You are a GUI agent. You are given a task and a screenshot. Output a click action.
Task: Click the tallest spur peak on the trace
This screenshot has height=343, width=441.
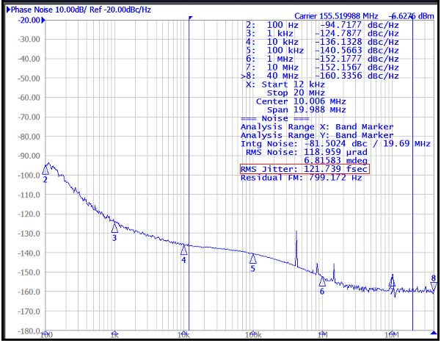click(296, 232)
